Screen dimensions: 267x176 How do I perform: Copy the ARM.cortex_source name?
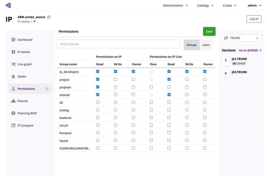pos(49,17)
